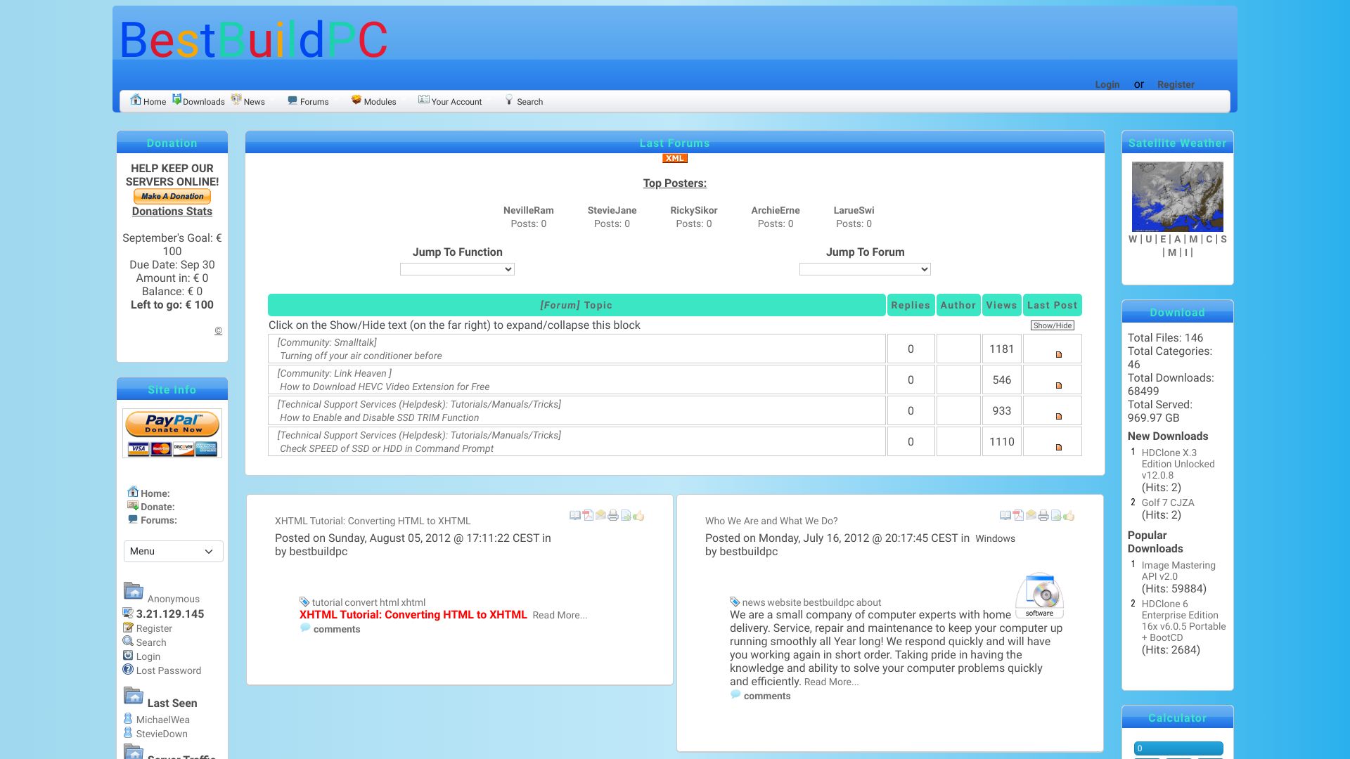Open Read More for Who We Are article
The height and width of the screenshot is (759, 1350).
pos(831,682)
